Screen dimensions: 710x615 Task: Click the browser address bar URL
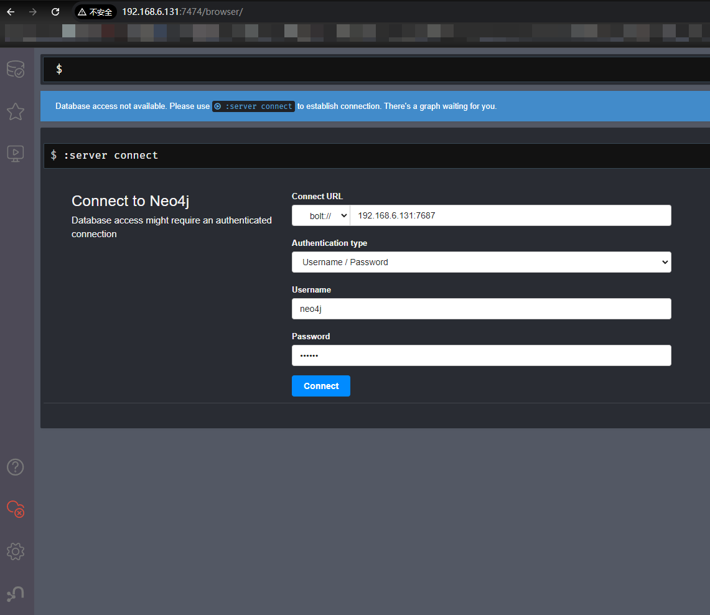pyautogui.click(x=182, y=12)
